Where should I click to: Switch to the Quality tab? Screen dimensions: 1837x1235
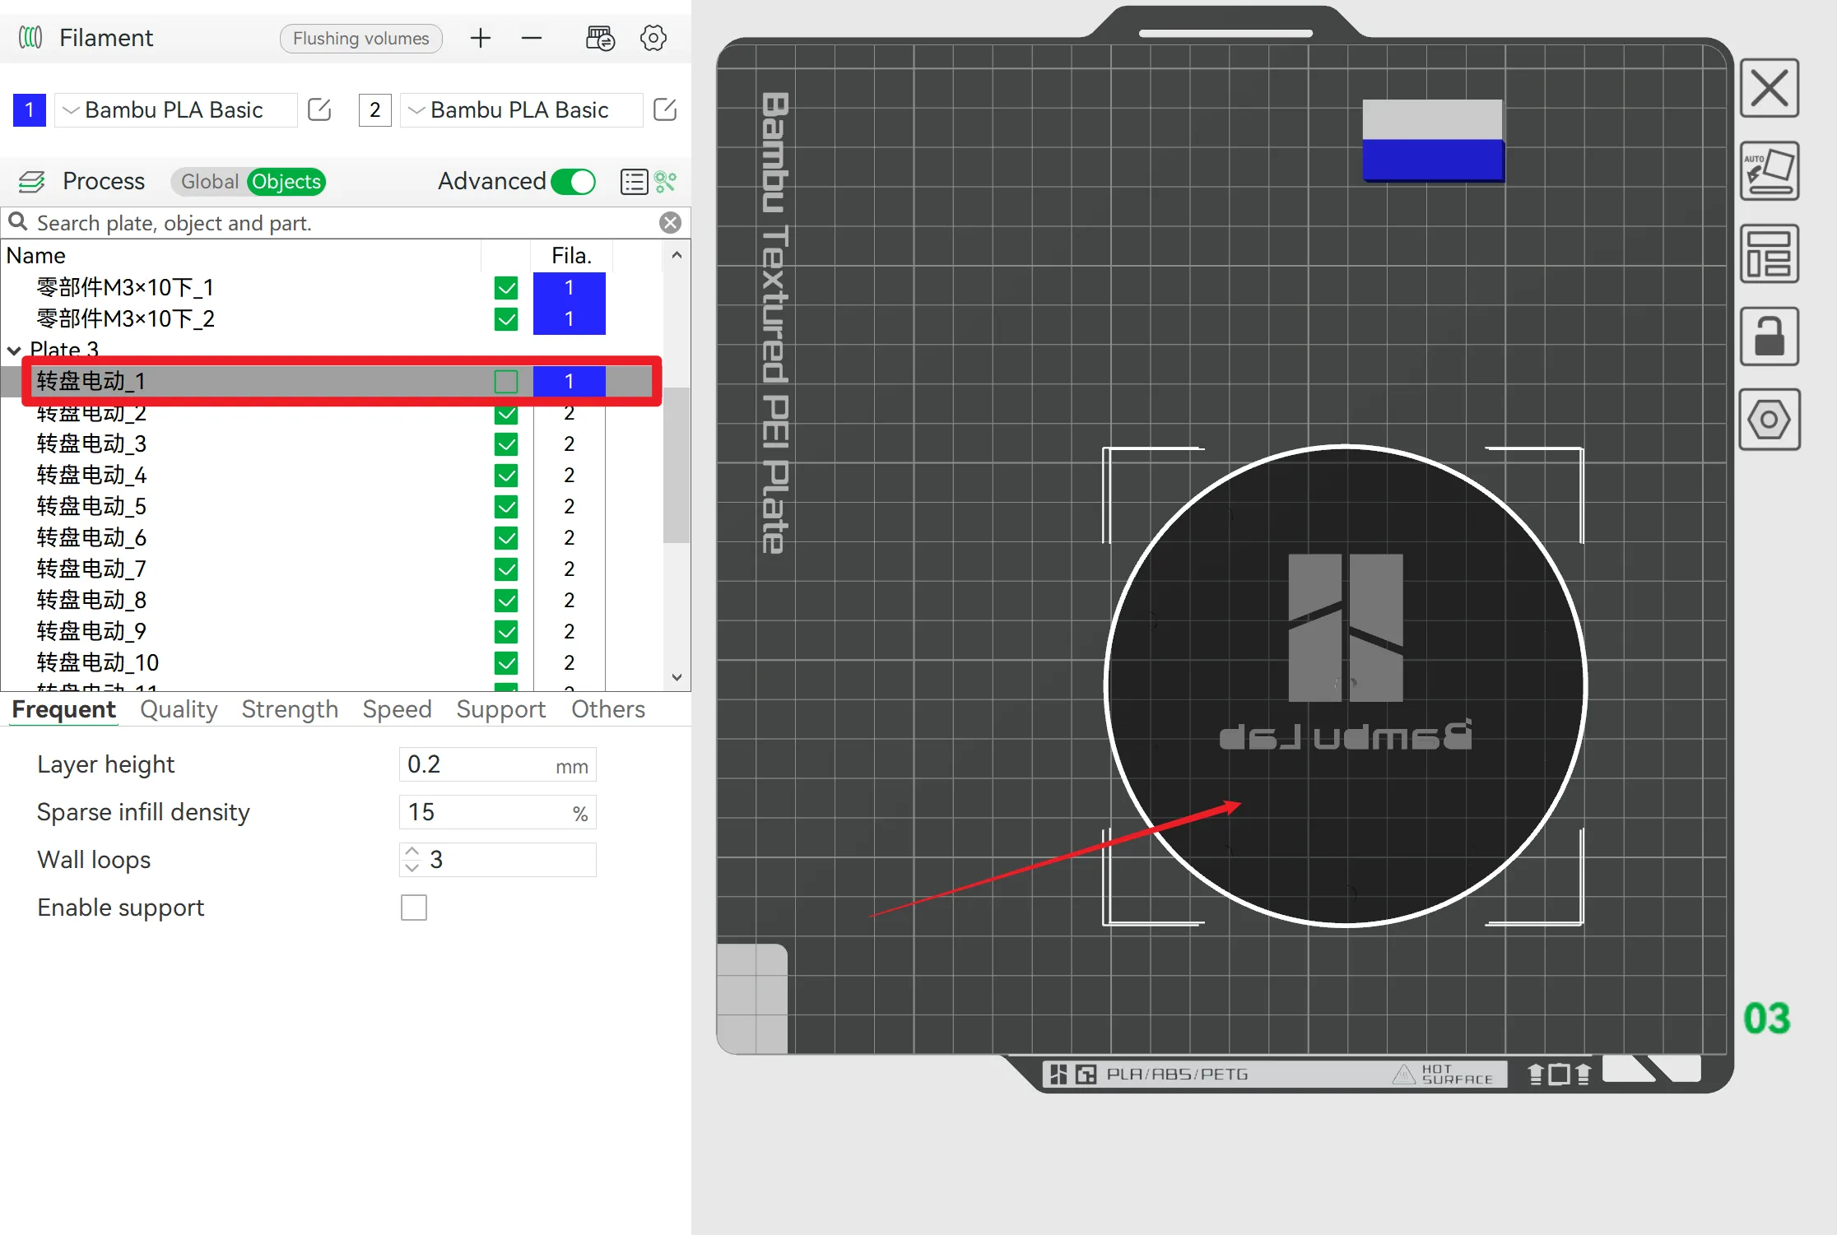(179, 709)
